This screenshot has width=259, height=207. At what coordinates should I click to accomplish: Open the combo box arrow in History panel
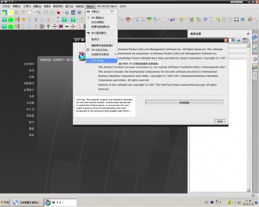(x=233, y=40)
